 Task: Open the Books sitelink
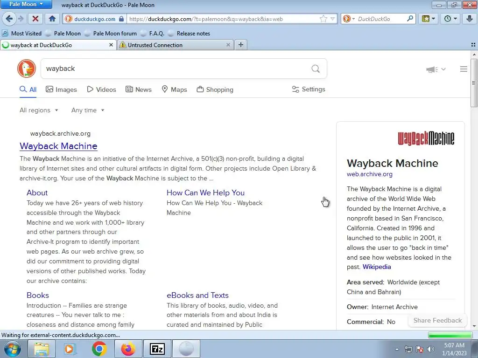38,295
